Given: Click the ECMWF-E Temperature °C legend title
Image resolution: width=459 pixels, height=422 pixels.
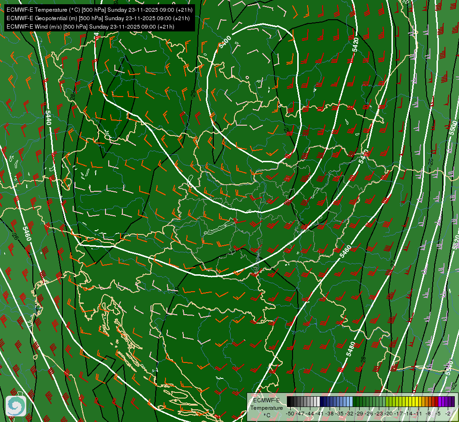Looking at the screenshot, I should (267, 407).
